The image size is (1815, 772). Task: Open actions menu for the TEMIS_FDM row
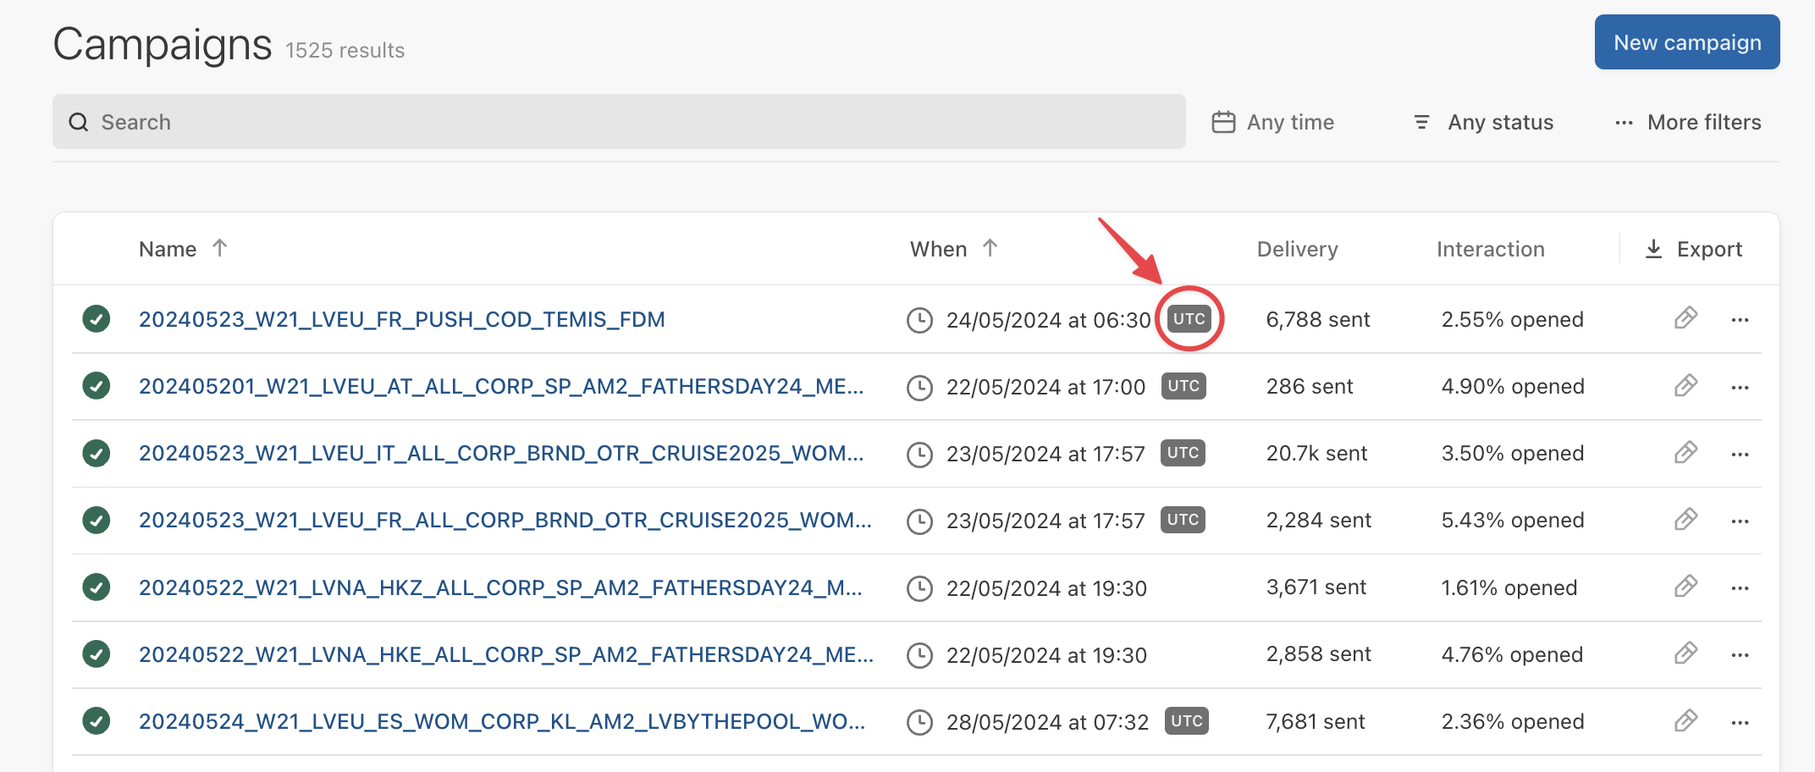coord(1741,319)
